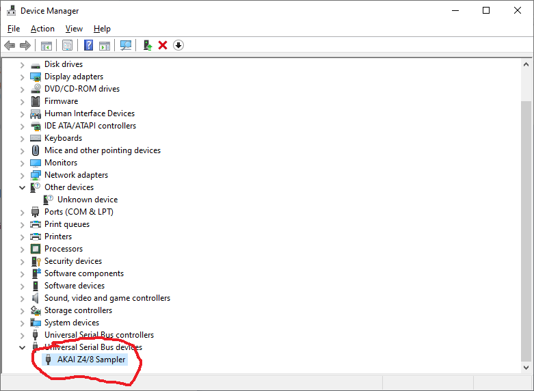Click the red X Uninstall device icon
The height and width of the screenshot is (391, 534).
pos(163,45)
